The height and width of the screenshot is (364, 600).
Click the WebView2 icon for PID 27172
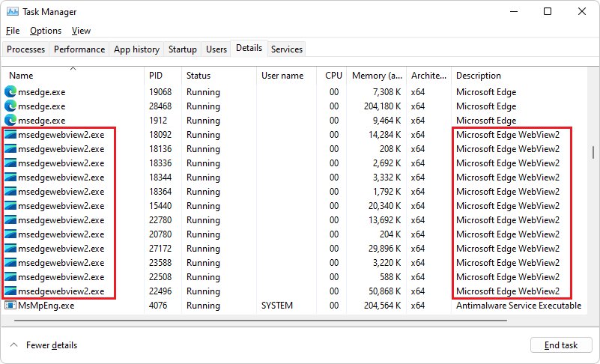[10, 249]
